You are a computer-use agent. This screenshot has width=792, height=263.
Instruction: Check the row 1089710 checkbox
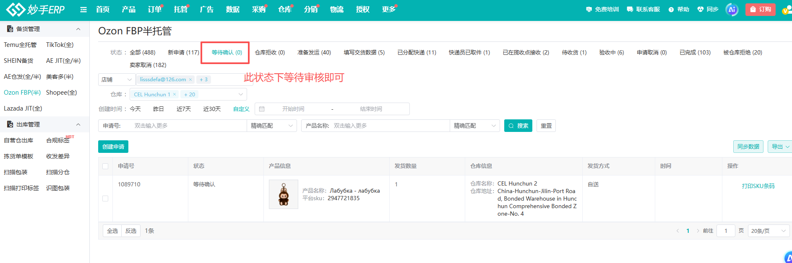pyautogui.click(x=105, y=199)
